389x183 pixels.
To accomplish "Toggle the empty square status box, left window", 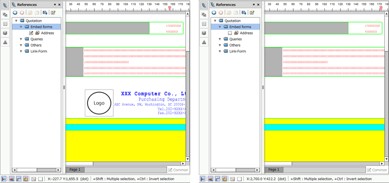I will (41, 179).
